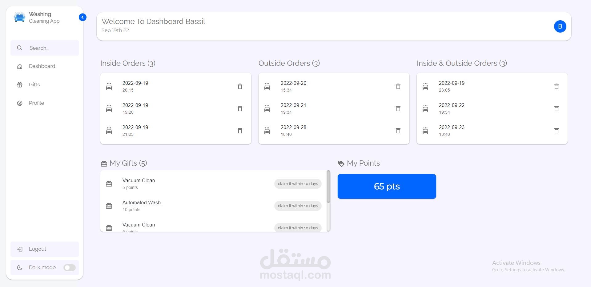
Task: Collapse the sidebar with blue chevron
Action: click(x=82, y=17)
